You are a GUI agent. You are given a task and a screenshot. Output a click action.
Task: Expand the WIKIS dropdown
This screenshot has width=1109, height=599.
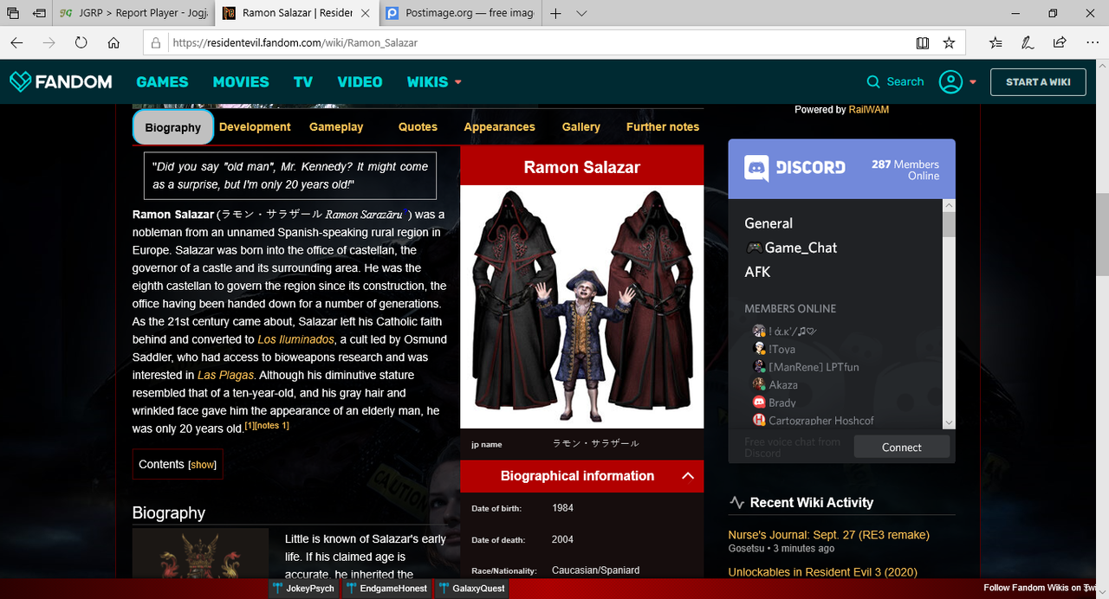click(x=434, y=82)
